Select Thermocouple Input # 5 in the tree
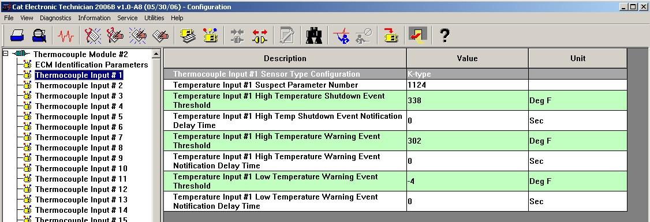This screenshot has width=650, height=222. pos(79,117)
